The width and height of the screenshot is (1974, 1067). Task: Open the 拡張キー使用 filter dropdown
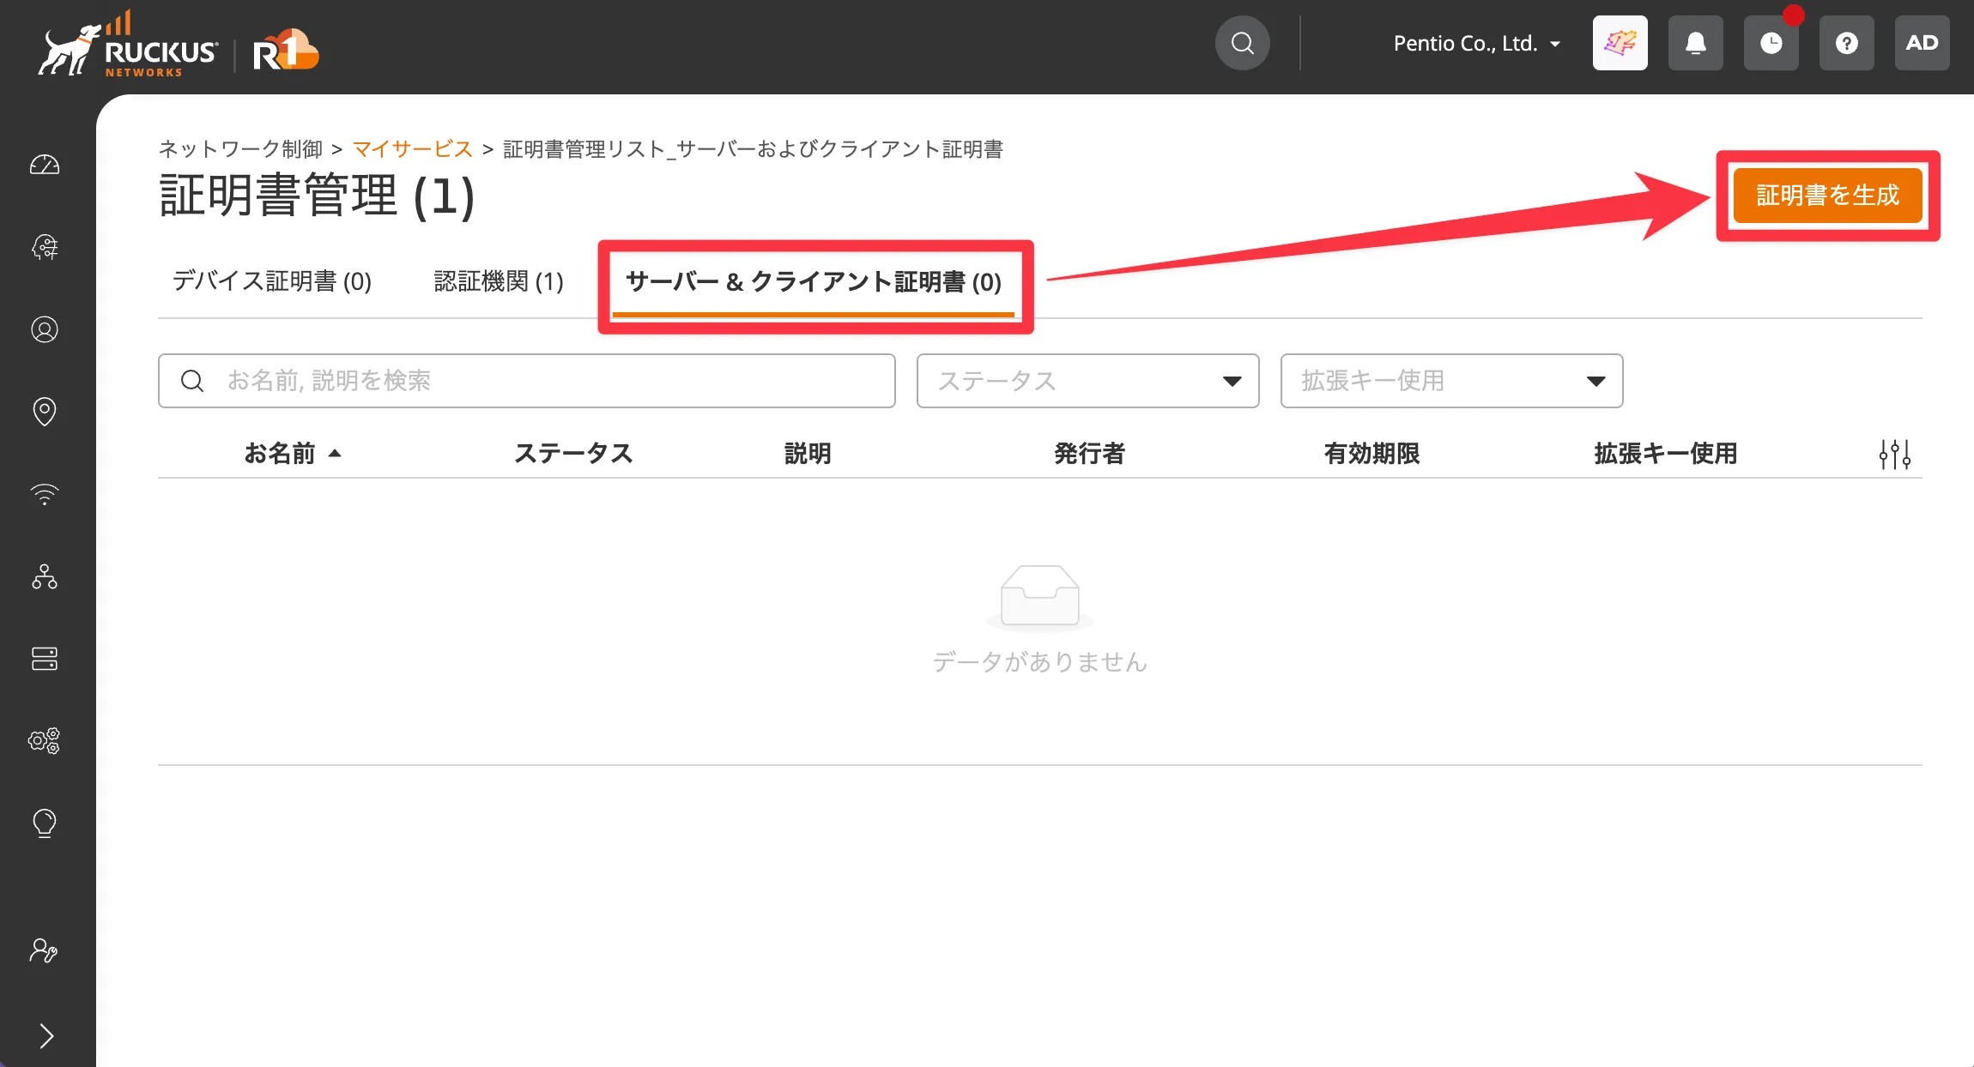click(x=1452, y=381)
